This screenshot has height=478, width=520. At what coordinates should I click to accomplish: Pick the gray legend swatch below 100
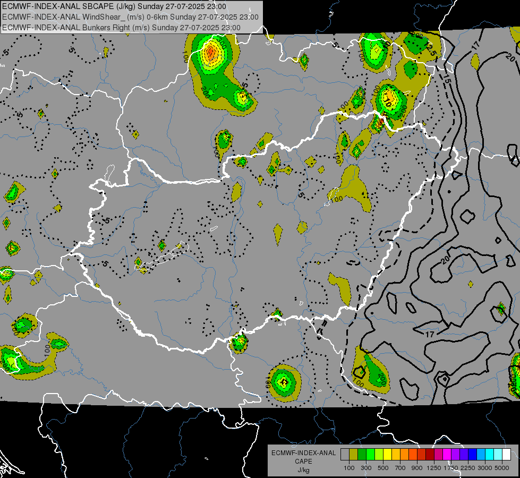point(345,455)
